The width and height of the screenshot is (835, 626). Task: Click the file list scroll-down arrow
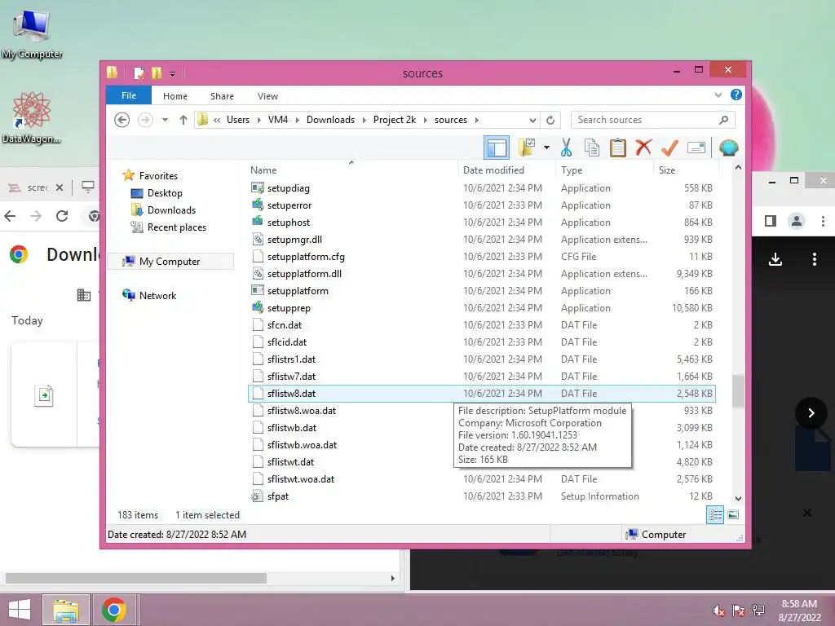click(x=737, y=499)
